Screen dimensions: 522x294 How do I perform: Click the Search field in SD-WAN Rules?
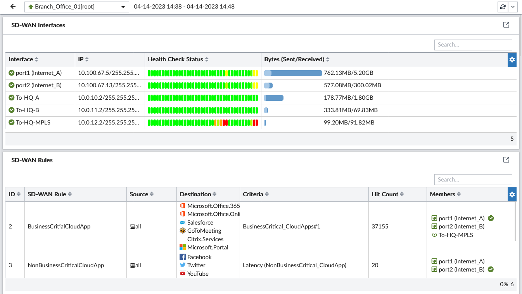(473, 179)
